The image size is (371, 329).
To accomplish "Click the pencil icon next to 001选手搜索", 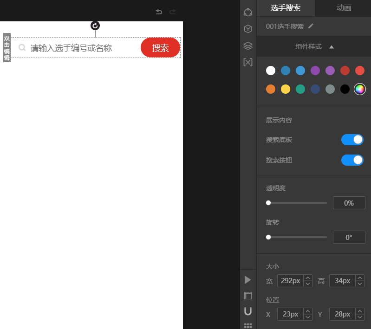I will (311, 26).
